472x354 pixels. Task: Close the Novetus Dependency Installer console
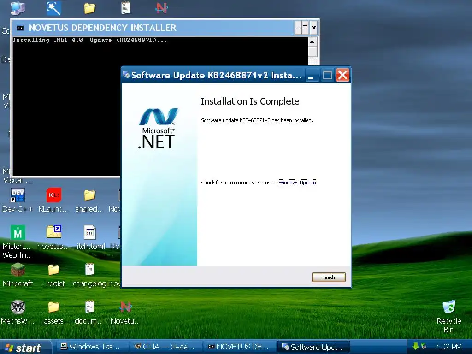pyautogui.click(x=313, y=28)
